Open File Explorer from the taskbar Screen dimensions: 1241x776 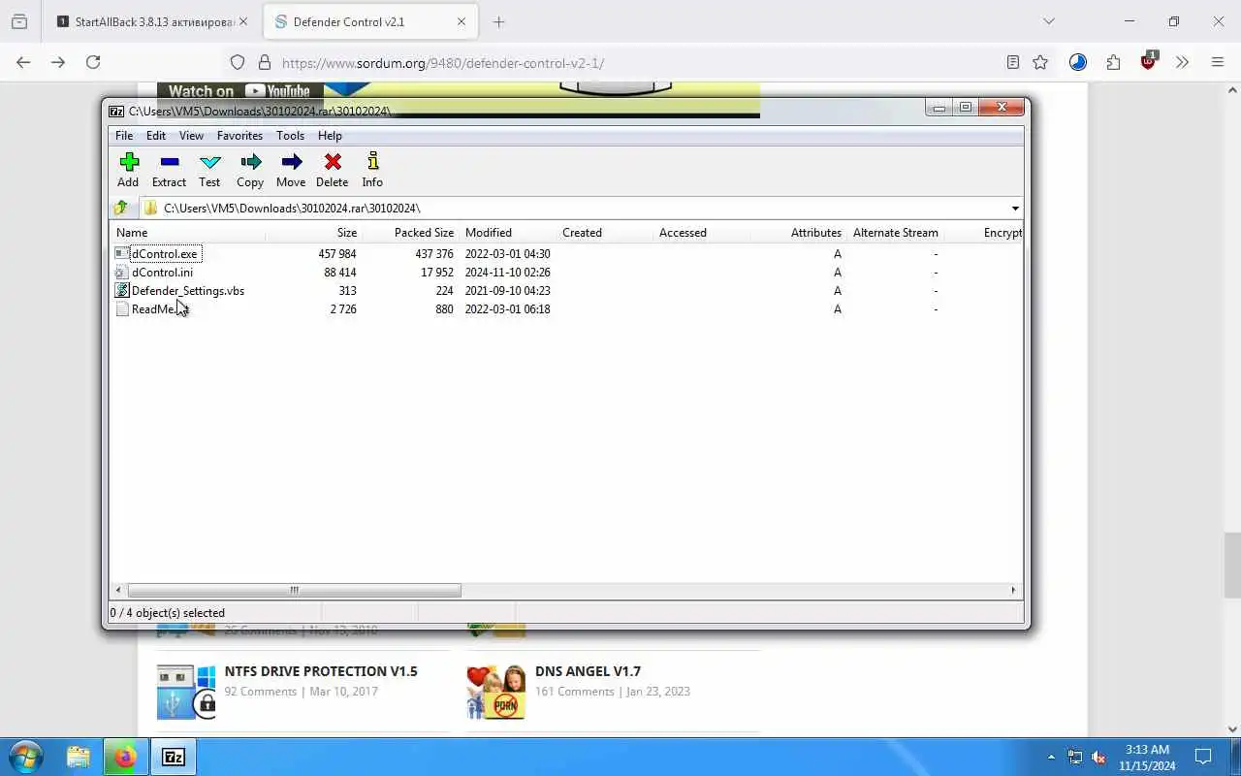[x=78, y=757]
